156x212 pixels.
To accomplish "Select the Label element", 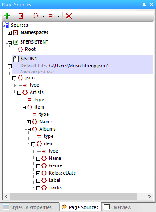I will point(54,180).
